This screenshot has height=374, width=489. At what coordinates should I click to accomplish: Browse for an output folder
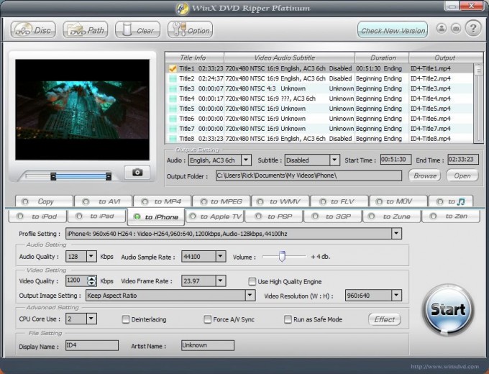[x=425, y=175]
